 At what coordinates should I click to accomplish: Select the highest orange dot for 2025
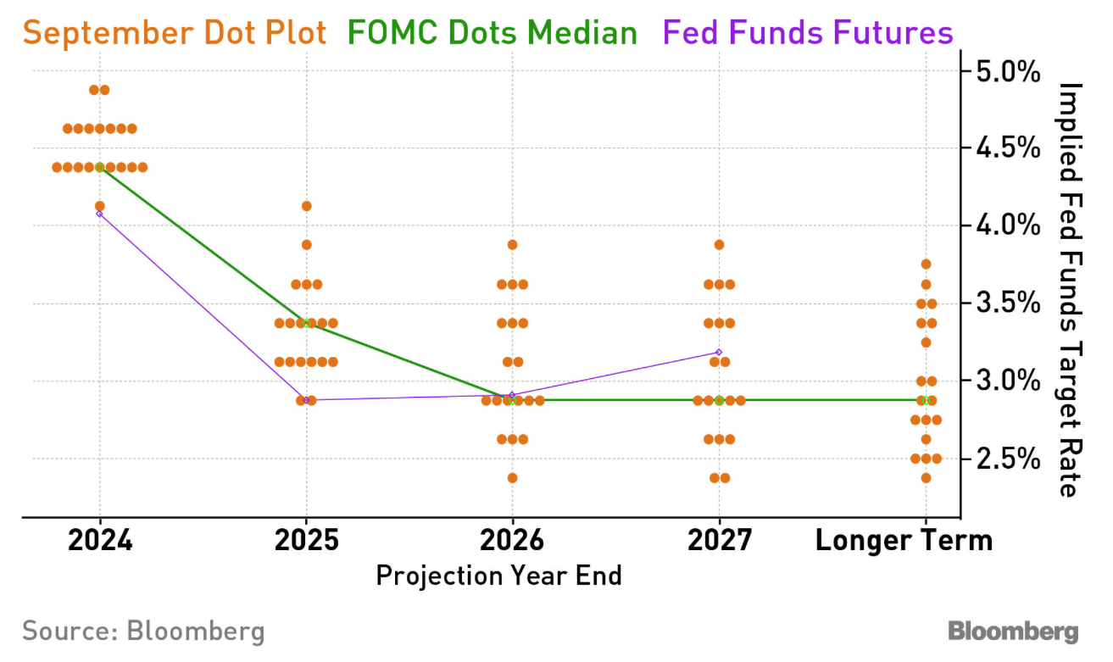pos(306,206)
